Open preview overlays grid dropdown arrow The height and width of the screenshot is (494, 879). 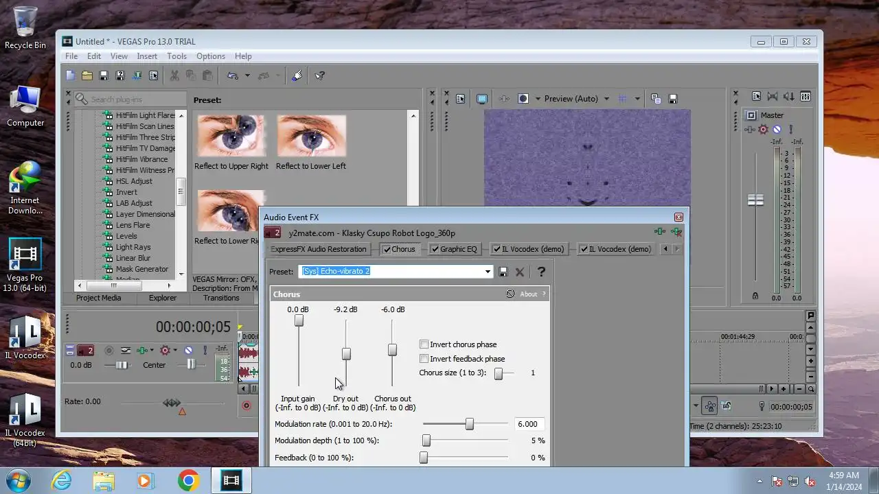click(637, 99)
